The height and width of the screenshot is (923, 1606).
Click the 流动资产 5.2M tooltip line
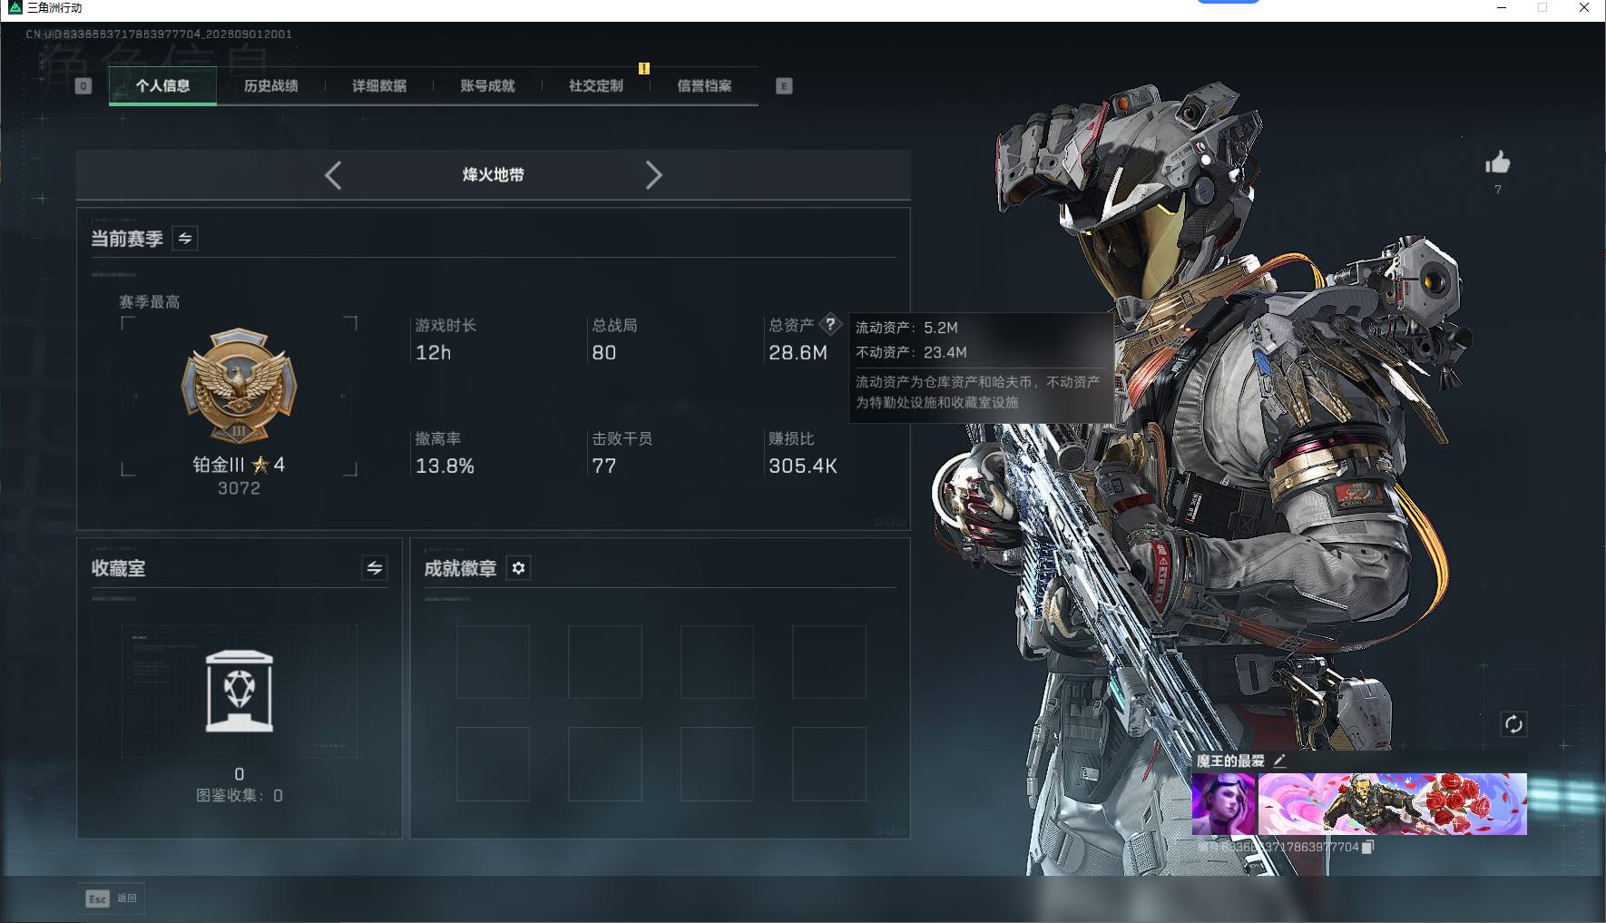pos(906,328)
